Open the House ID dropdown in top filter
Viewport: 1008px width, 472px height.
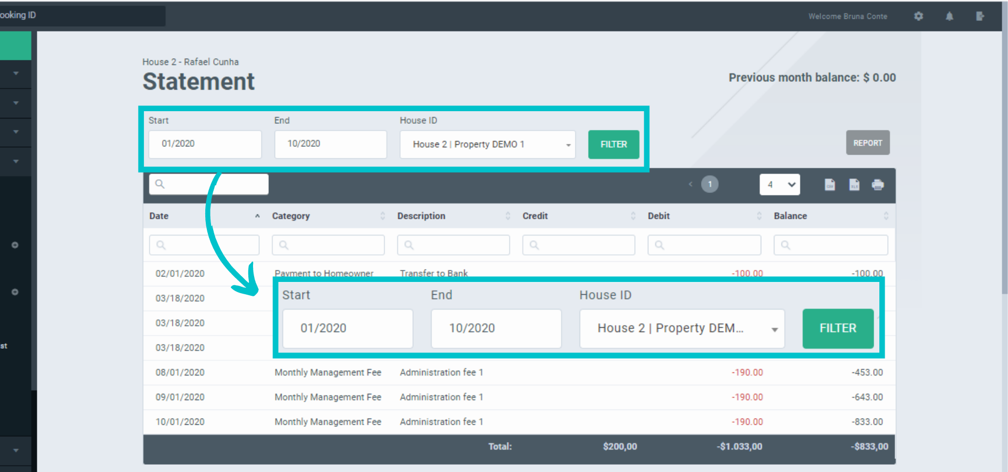point(487,144)
